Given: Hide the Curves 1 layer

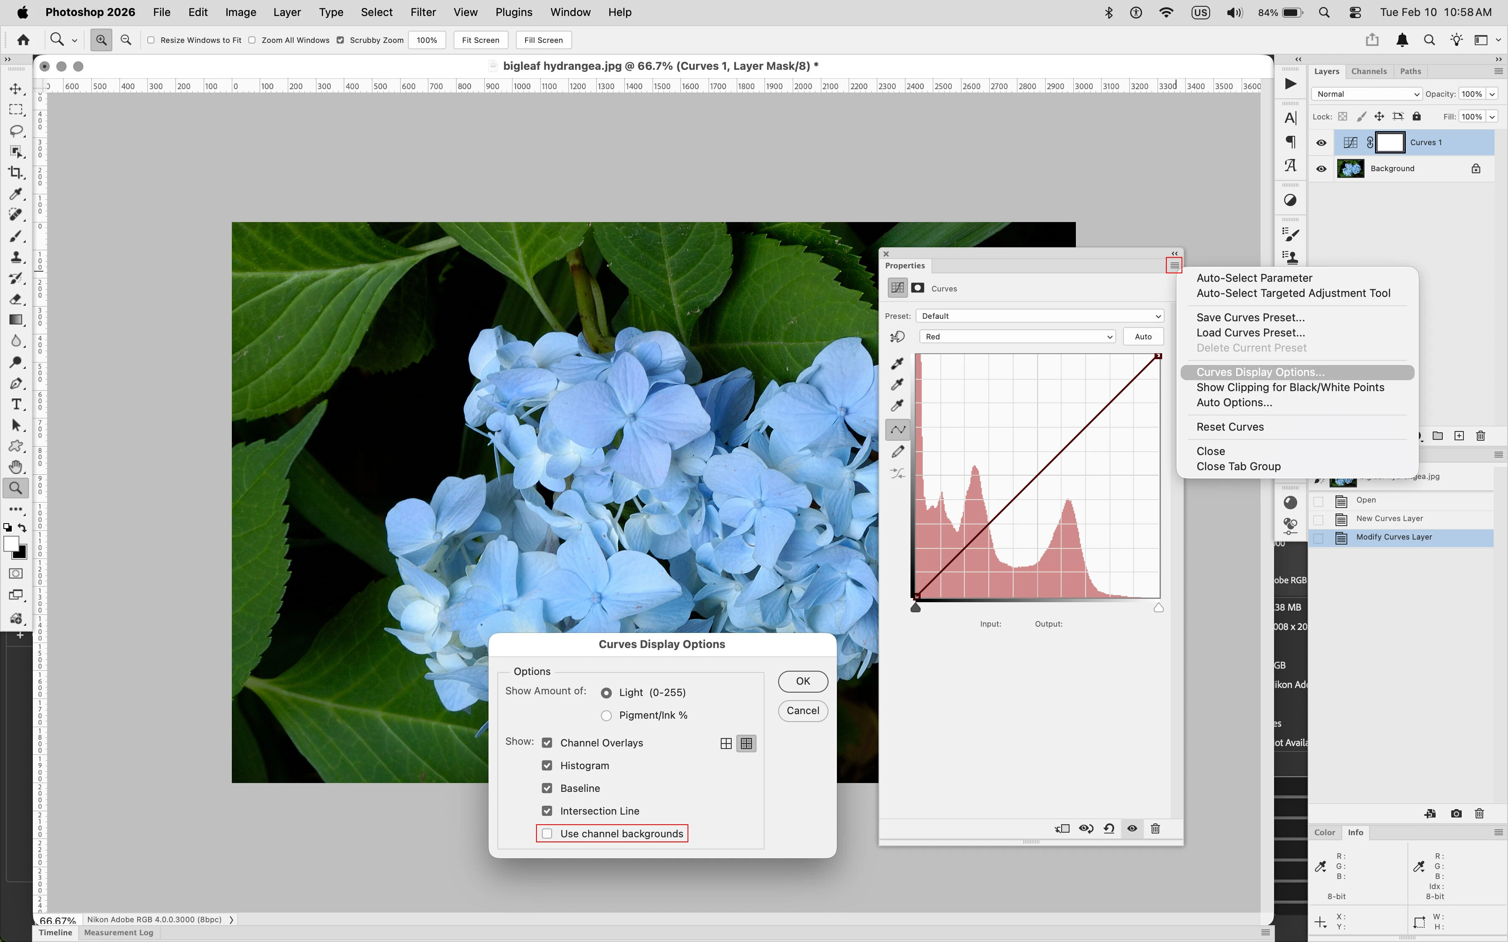Looking at the screenshot, I should tap(1321, 143).
